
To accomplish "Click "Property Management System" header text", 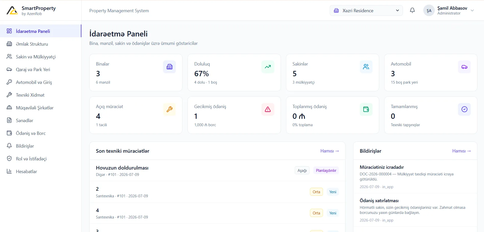I will coord(119,11).
